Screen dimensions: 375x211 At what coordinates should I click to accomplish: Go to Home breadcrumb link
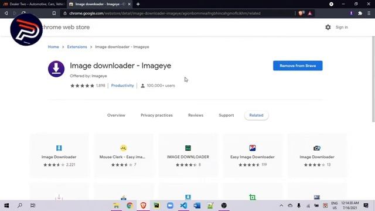53,47
